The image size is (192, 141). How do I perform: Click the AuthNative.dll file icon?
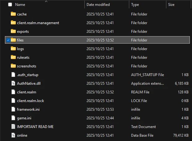click(x=13, y=83)
